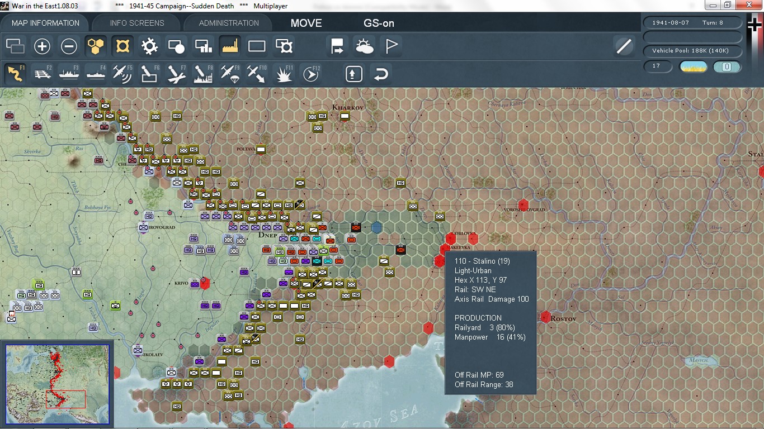Select F9 air transport parachute mode

[230, 74]
